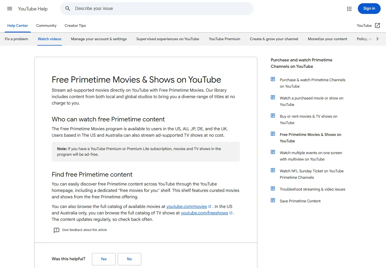Click article icon beside Free Primetime Movies & Shows

coord(273,134)
